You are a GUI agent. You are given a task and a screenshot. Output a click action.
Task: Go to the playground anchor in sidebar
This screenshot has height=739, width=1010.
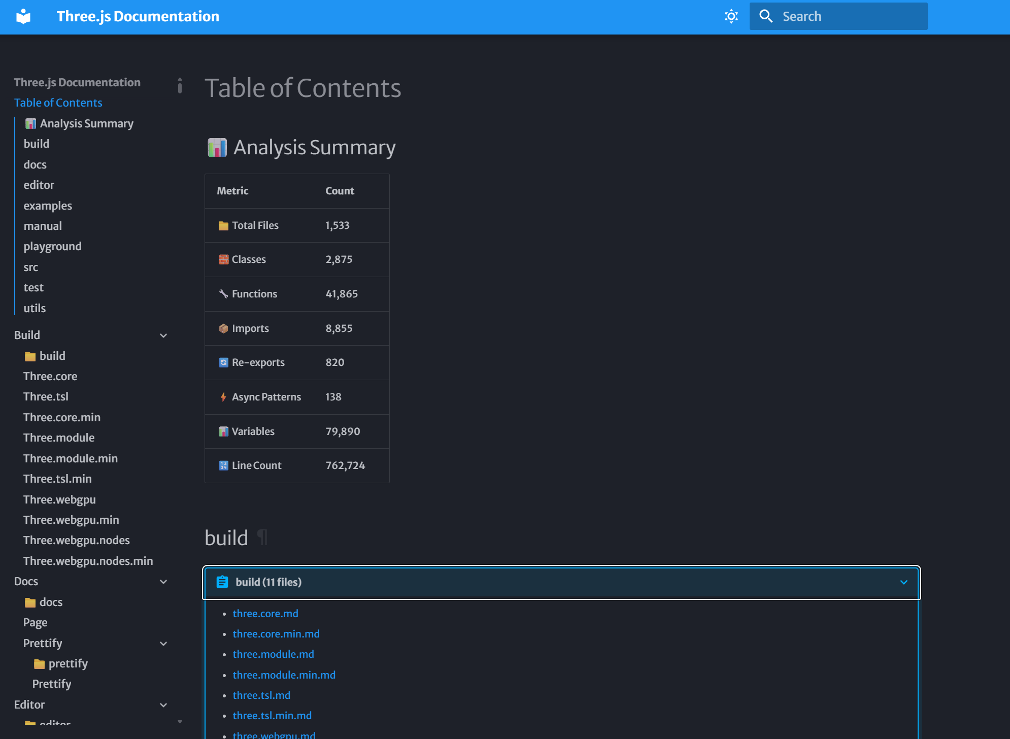pos(52,247)
